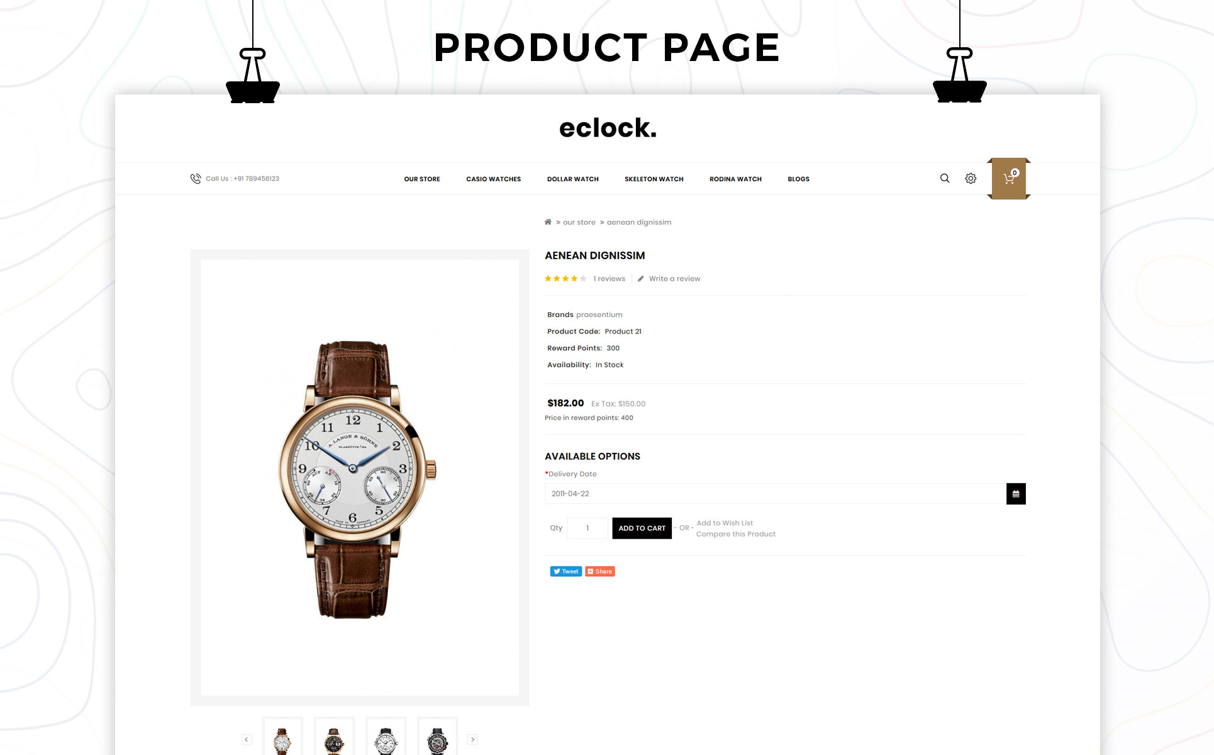Open the search magnifier icon
1214x755 pixels.
pos(944,179)
